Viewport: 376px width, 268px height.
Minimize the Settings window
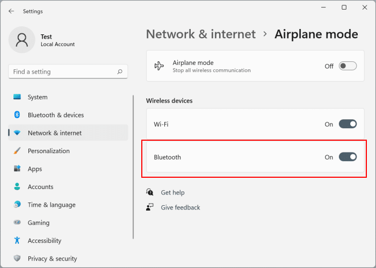(323, 8)
